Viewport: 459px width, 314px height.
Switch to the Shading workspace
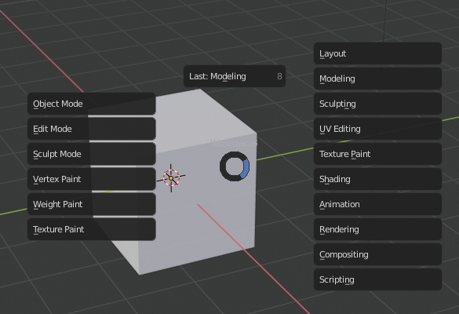377,179
